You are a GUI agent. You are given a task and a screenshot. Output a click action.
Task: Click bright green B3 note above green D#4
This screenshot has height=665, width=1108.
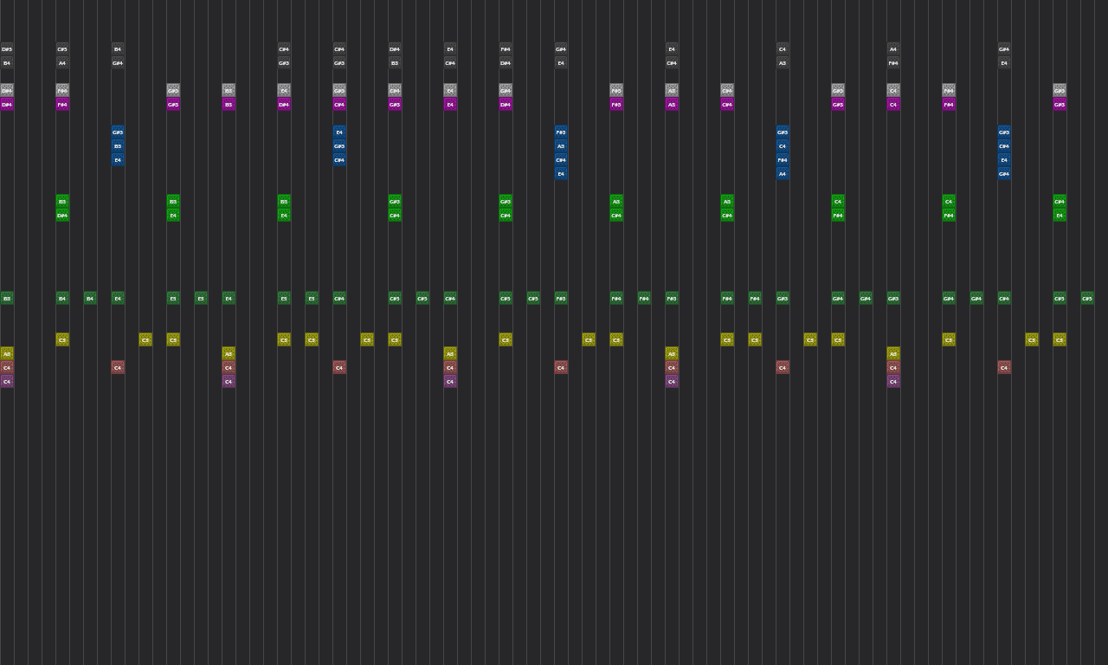[62, 202]
